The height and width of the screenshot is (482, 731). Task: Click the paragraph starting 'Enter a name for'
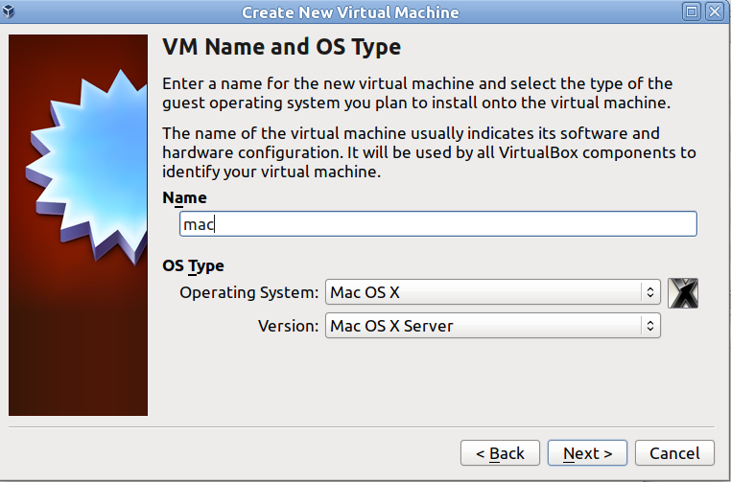(x=417, y=93)
